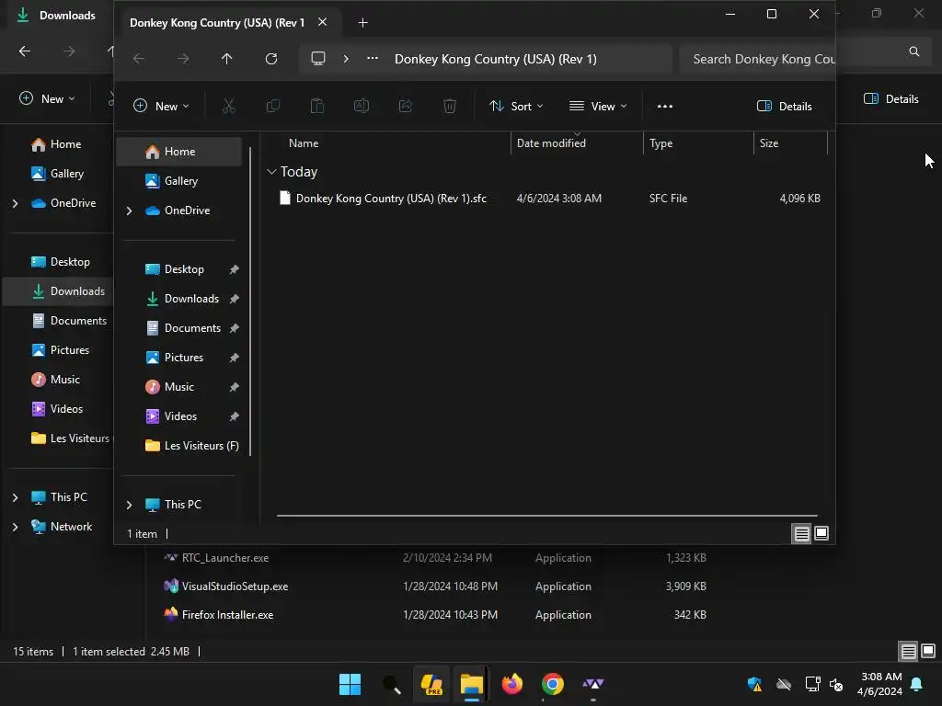942x706 pixels.
Task: Click the search Donkey Kong Country field
Action: 758,59
